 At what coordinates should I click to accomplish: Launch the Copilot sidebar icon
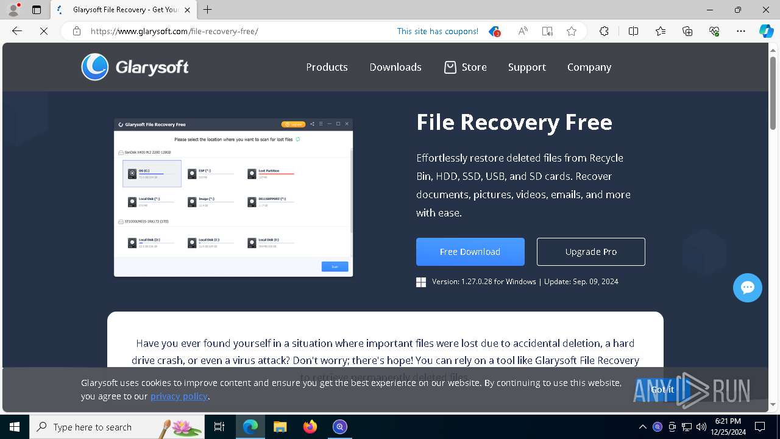(766, 31)
